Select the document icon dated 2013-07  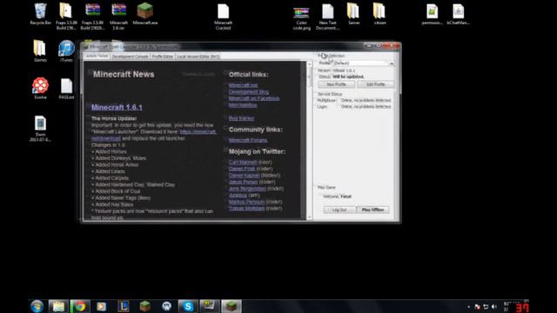(40, 129)
